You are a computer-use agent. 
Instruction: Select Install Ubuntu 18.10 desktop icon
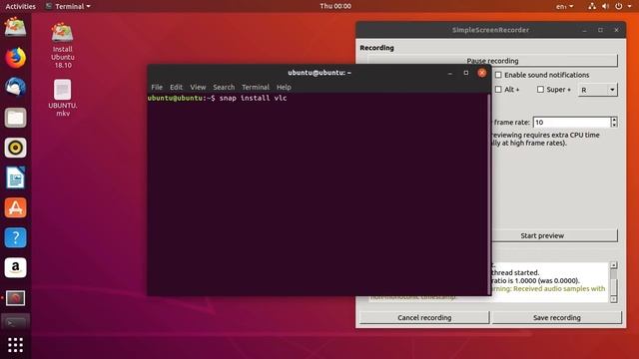click(62, 46)
